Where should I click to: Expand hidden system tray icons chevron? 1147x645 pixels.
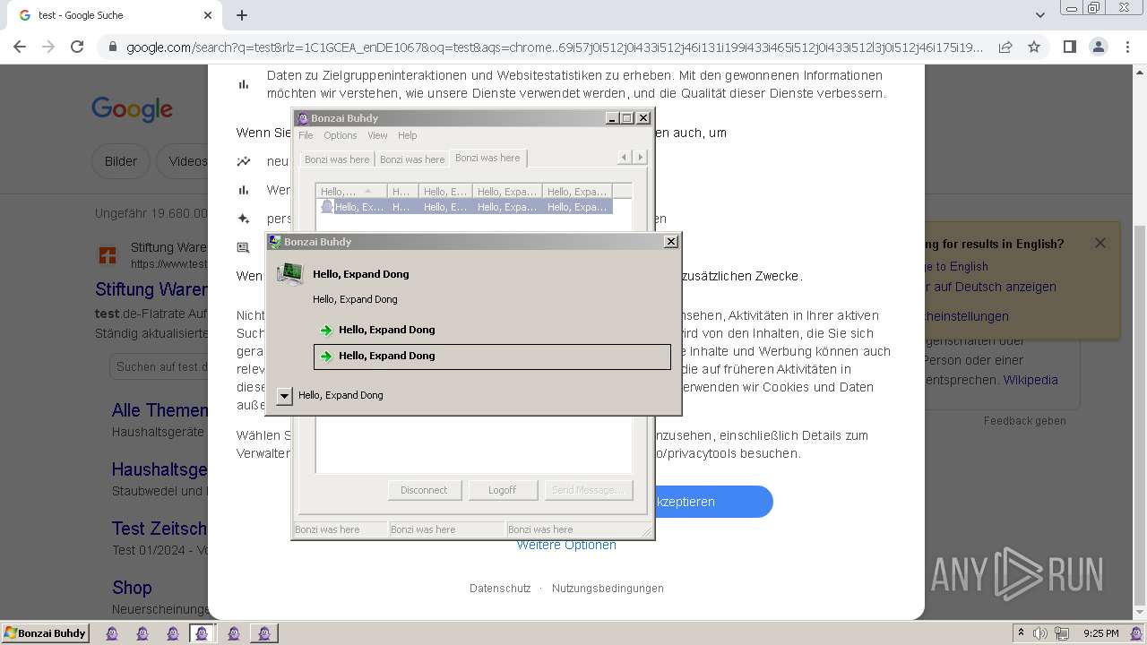(1021, 633)
